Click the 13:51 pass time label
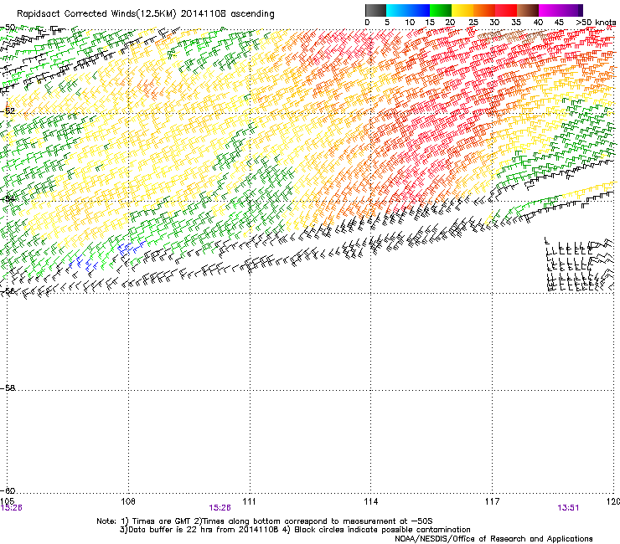This screenshot has height=544, width=620. click(568, 508)
